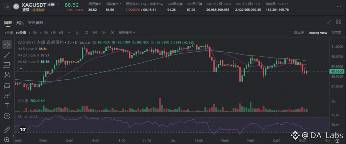Viewport: 346px width, 144px height.
Task: Open chart settings hexagon icon
Action: pyautogui.click(x=112, y=33)
